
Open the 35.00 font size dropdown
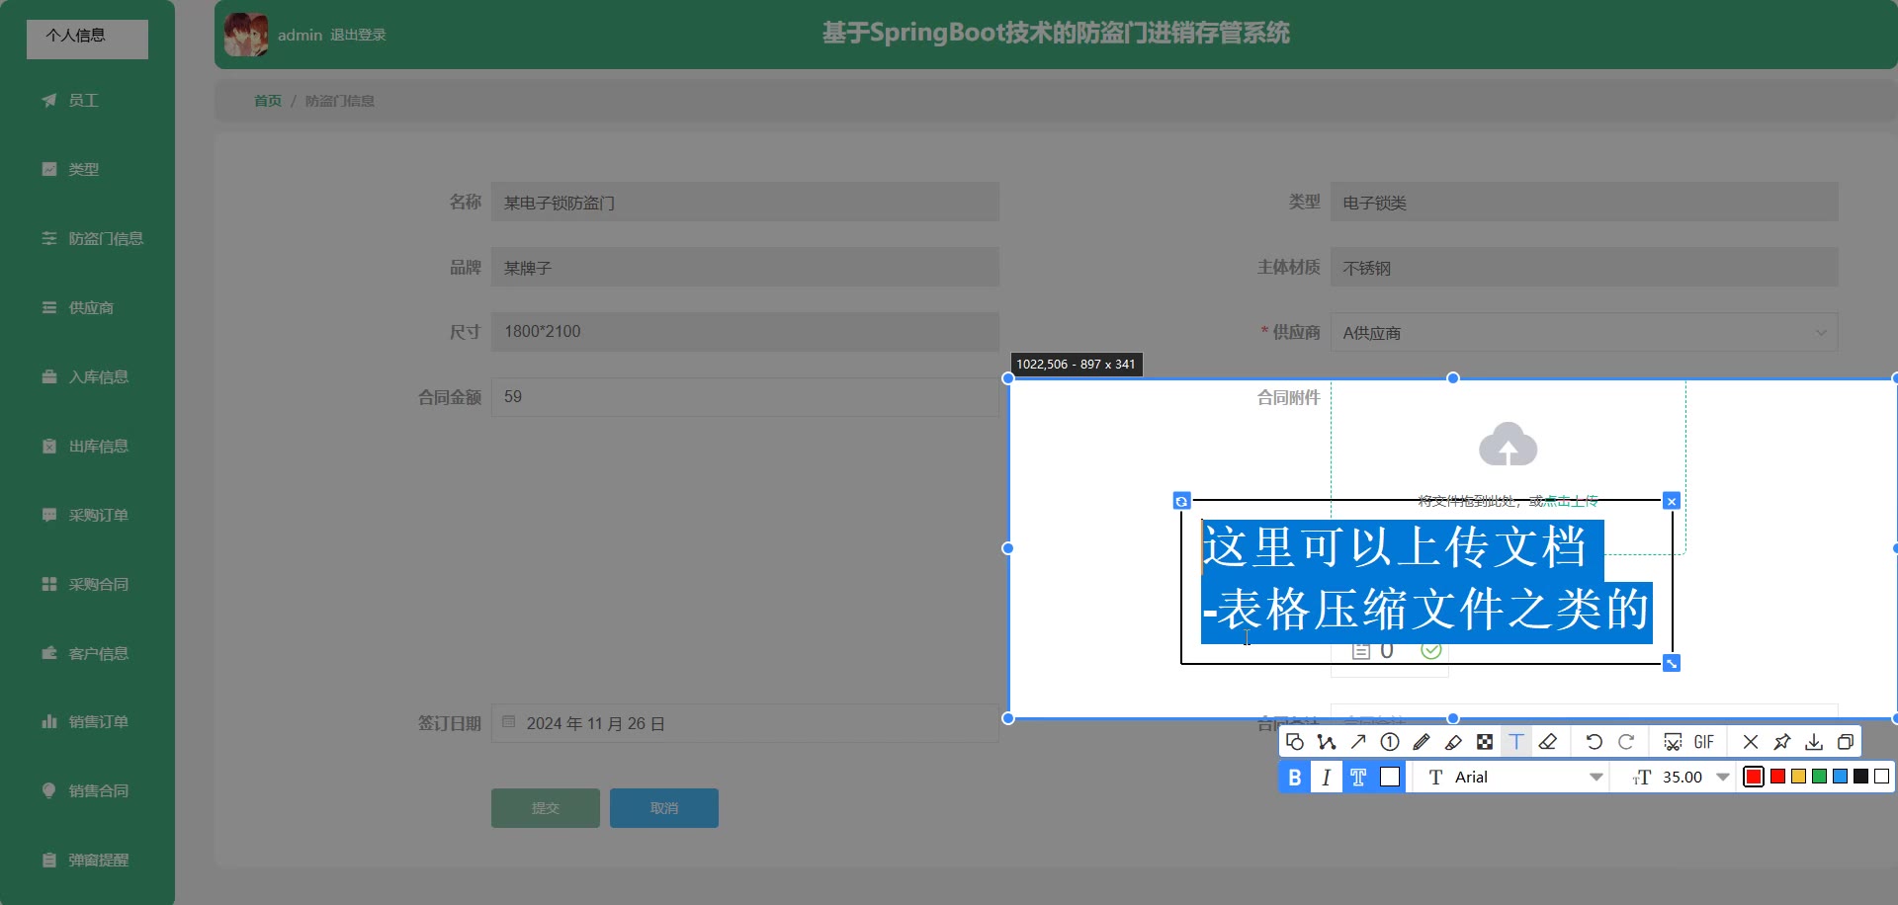pyautogui.click(x=1723, y=778)
